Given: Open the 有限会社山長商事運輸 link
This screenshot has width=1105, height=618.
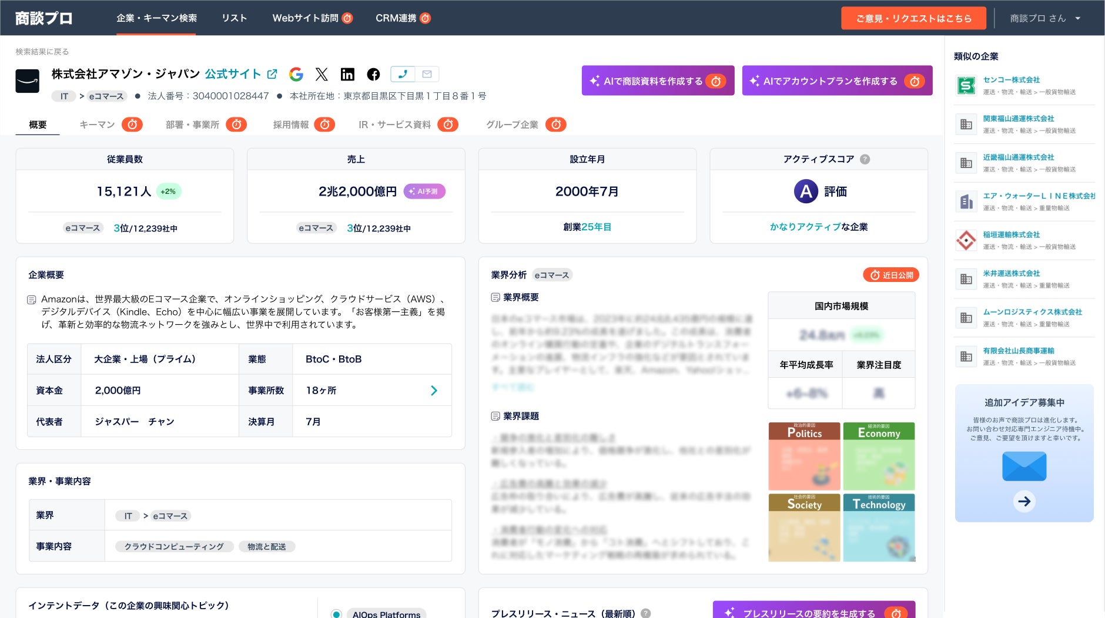Looking at the screenshot, I should click(1019, 351).
